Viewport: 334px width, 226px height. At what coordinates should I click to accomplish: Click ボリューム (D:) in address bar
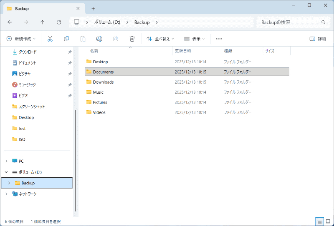[x=107, y=22]
